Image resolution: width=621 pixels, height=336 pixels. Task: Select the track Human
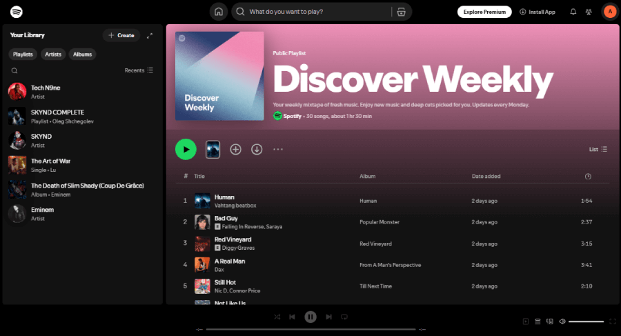(392, 201)
